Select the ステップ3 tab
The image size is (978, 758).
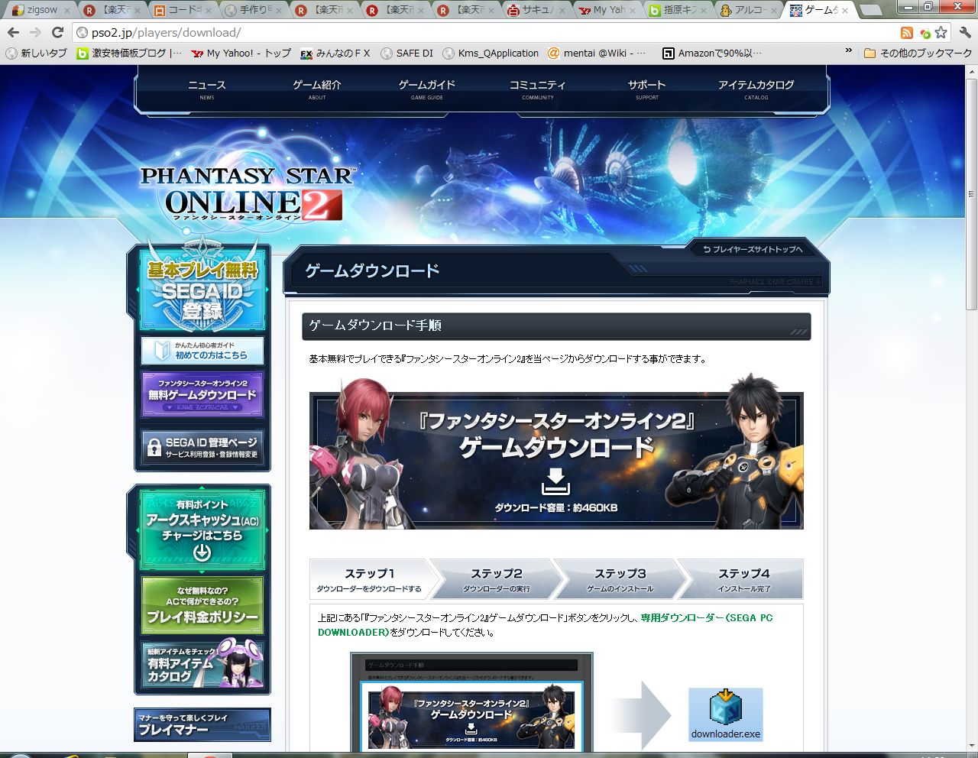pyautogui.click(x=620, y=579)
